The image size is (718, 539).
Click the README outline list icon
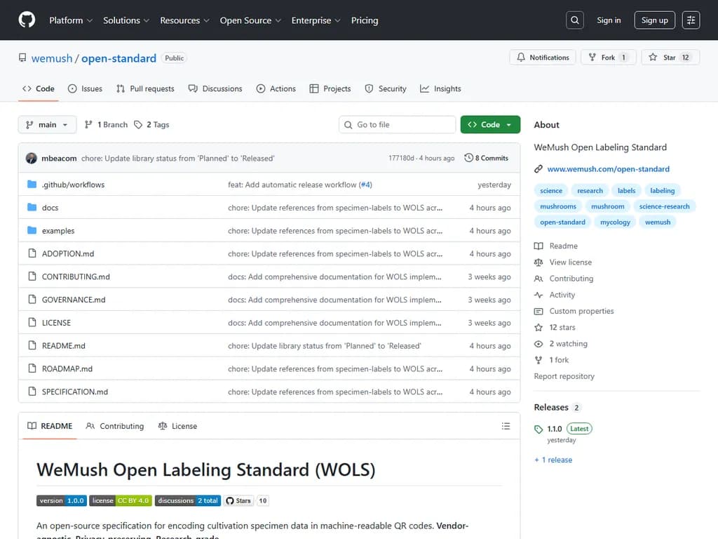point(506,426)
